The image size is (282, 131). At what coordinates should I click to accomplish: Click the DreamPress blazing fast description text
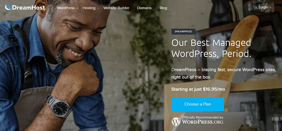[x=223, y=73]
